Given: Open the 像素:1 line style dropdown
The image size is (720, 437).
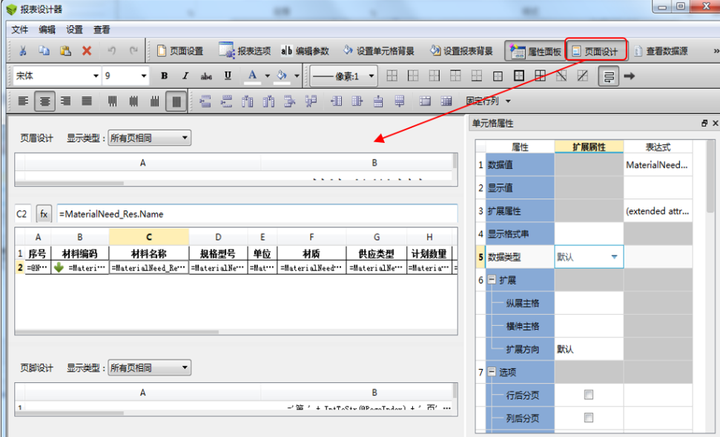Looking at the screenshot, I should point(343,76).
